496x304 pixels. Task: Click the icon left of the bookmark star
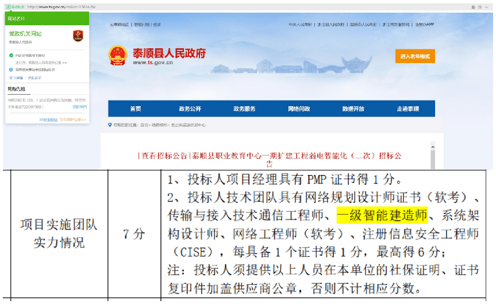[x=473, y=7]
